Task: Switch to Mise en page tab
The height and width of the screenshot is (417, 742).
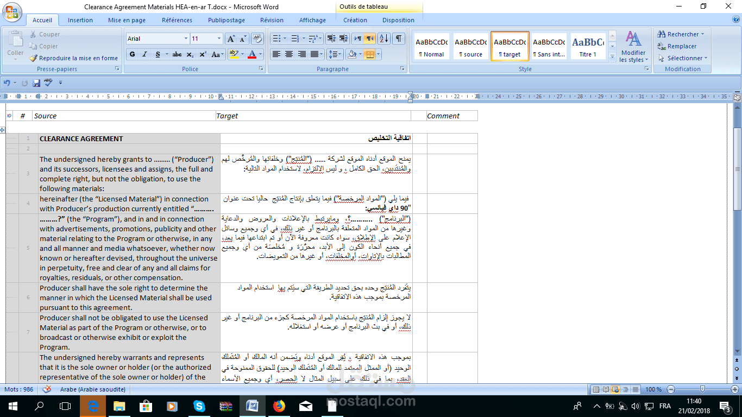Action: (x=127, y=20)
